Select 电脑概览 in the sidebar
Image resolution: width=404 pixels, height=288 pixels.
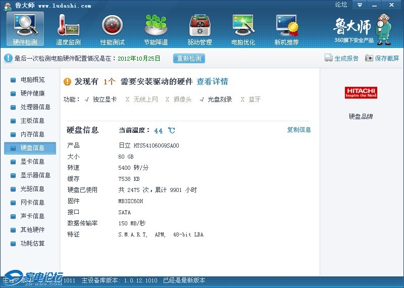click(32, 80)
